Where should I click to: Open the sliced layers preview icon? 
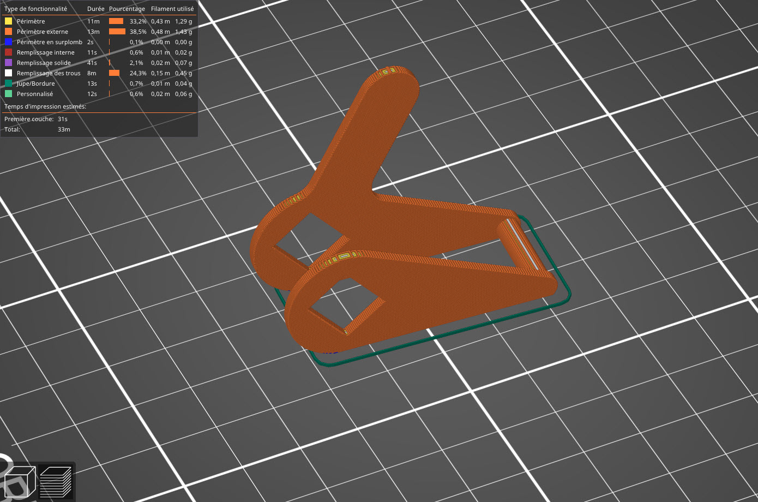56,481
